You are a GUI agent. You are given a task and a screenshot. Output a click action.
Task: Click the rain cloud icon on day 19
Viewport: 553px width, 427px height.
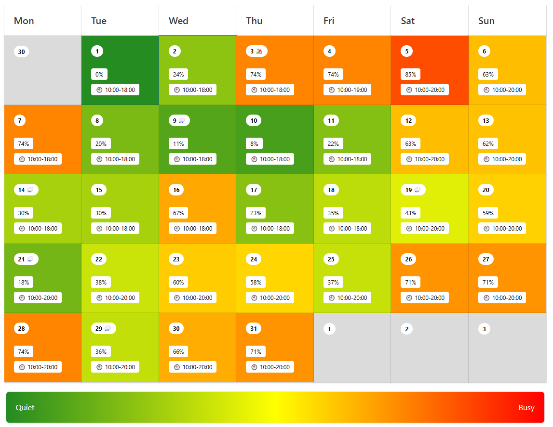tap(417, 190)
